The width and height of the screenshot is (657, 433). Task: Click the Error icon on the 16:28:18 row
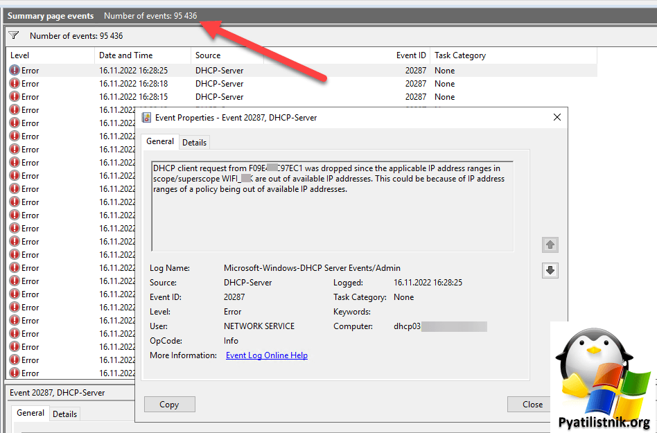(15, 83)
